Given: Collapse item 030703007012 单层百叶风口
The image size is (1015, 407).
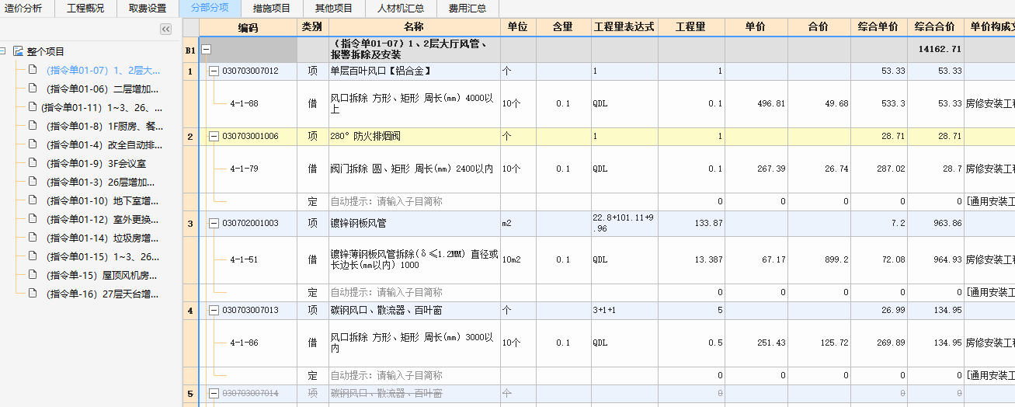Looking at the screenshot, I should pyautogui.click(x=214, y=71).
